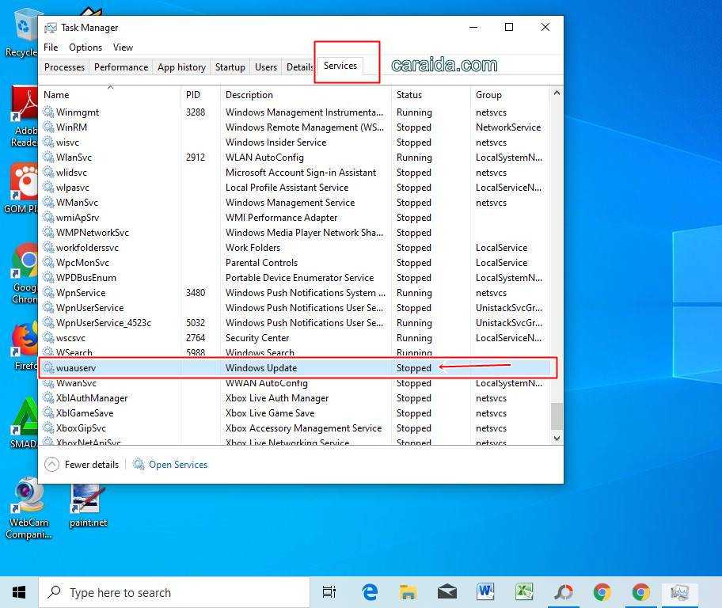This screenshot has width=722, height=608.
Task: Select the WManSvc service name
Action: (77, 202)
